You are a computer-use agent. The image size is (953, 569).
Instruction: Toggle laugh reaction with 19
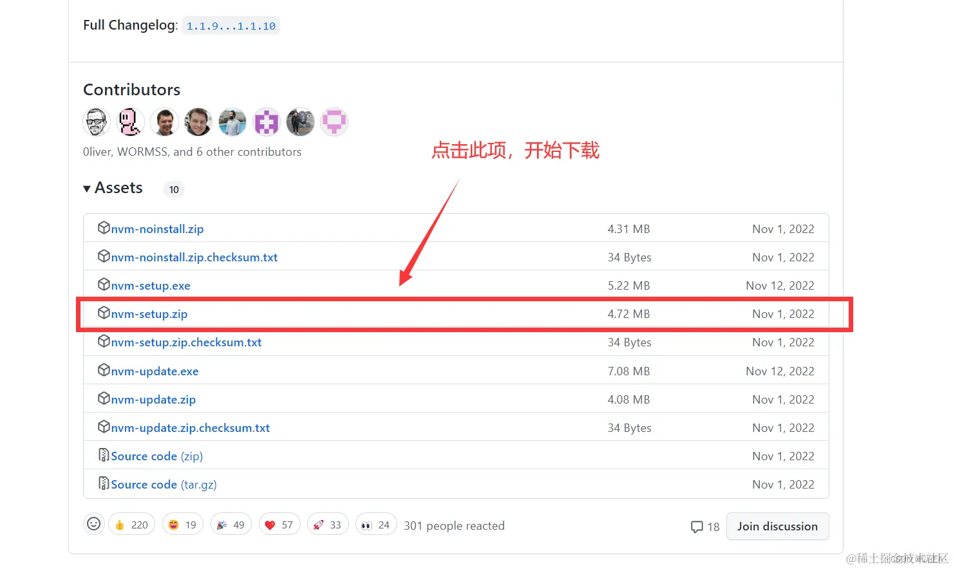tap(183, 525)
